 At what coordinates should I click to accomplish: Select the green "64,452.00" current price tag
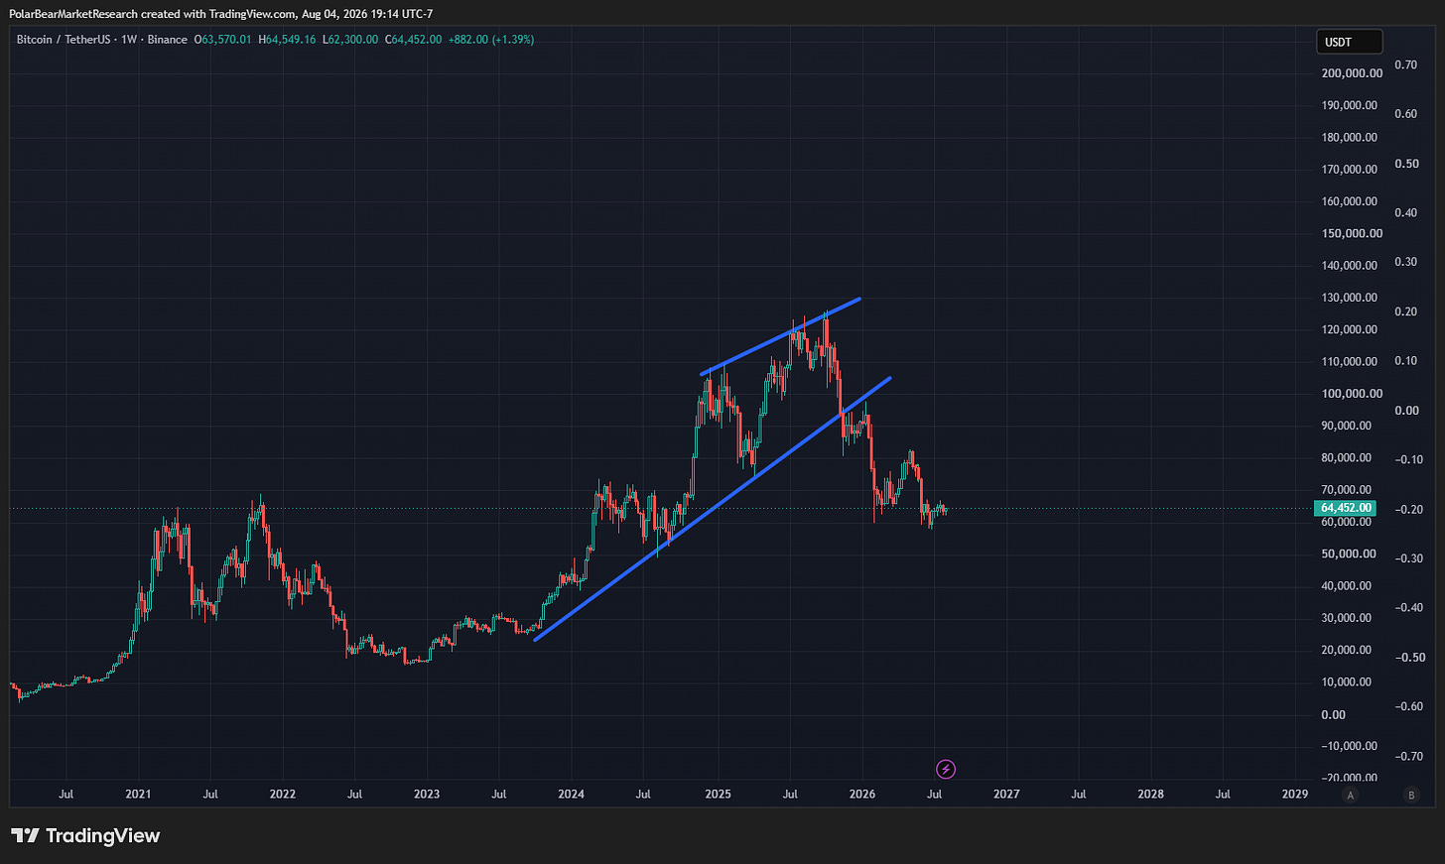(1346, 508)
